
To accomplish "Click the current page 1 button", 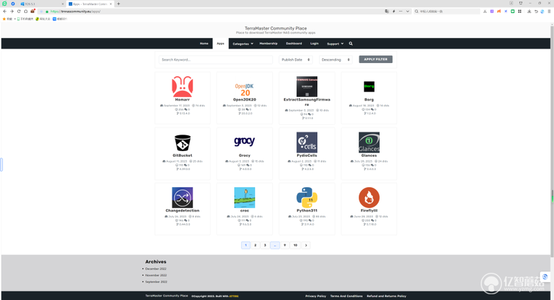I will pyautogui.click(x=246, y=245).
